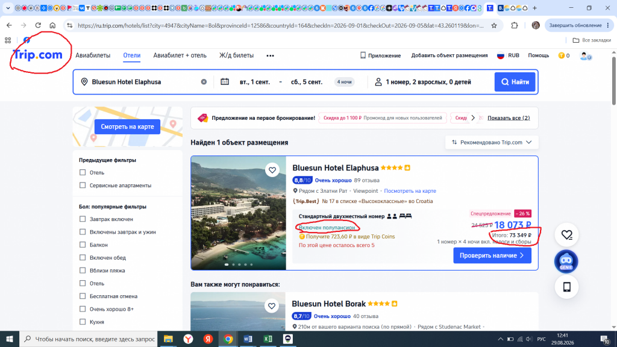Select the Бесплатная отмена filter

82,296
